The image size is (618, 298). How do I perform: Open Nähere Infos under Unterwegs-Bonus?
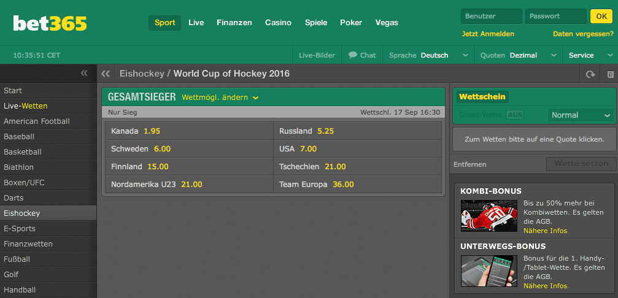[545, 286]
